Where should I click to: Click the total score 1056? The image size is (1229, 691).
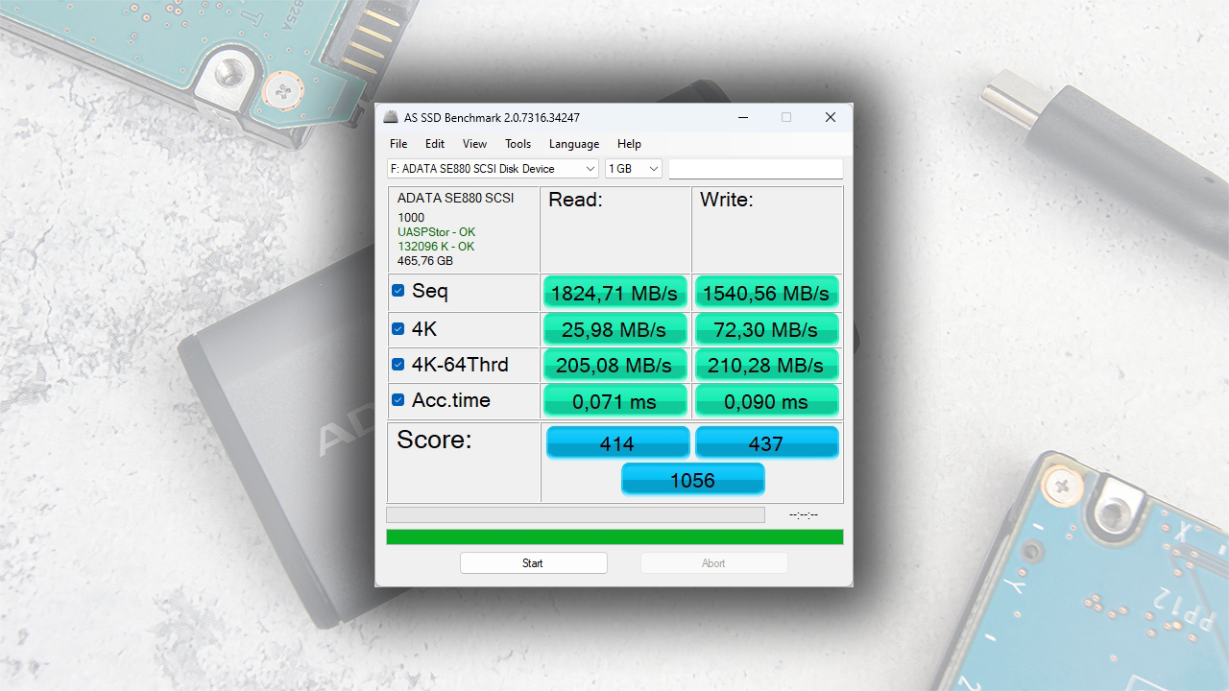tap(692, 479)
